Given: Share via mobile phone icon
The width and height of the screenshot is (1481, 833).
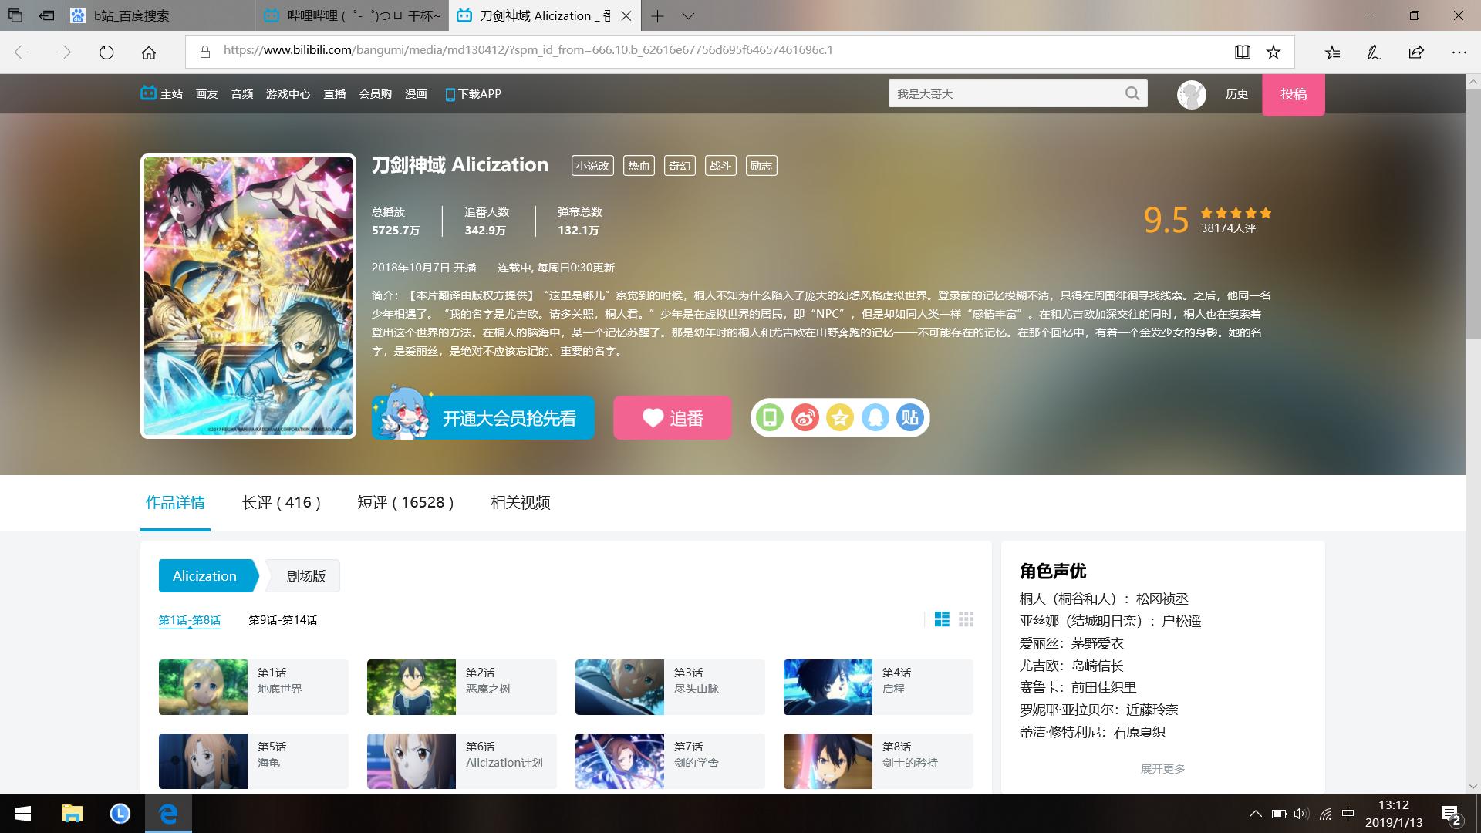Looking at the screenshot, I should click(x=771, y=417).
